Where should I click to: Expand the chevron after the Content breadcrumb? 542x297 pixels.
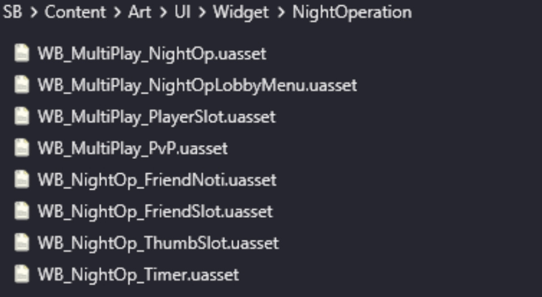click(117, 13)
